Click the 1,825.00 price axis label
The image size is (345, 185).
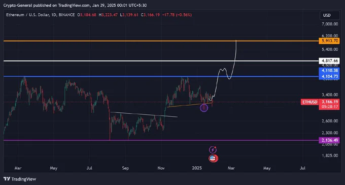(330, 156)
